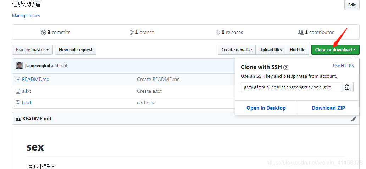Viewport: 366px width, 169px height.
Task: Click the contributors people icon
Action: click(301, 33)
